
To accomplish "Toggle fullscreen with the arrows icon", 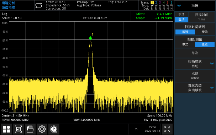I will [167, 129].
